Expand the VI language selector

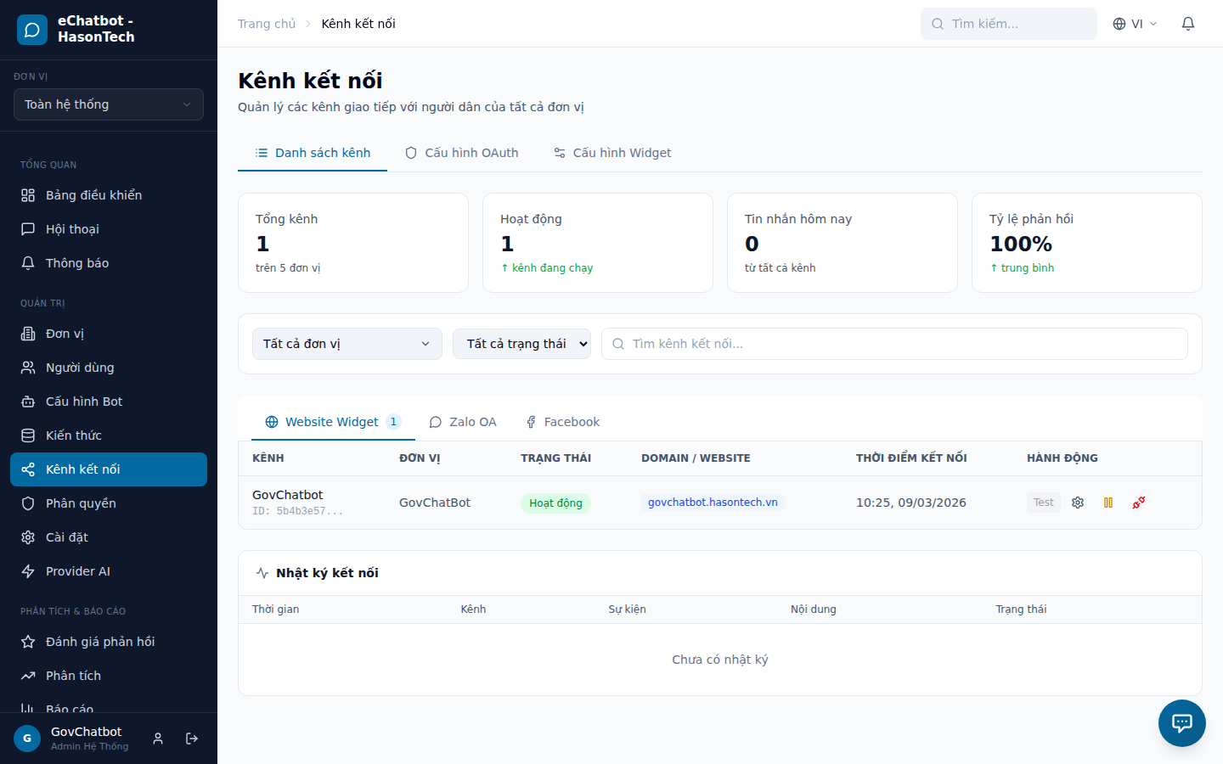(1135, 24)
